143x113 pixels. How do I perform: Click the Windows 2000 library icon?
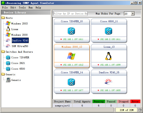8,35
